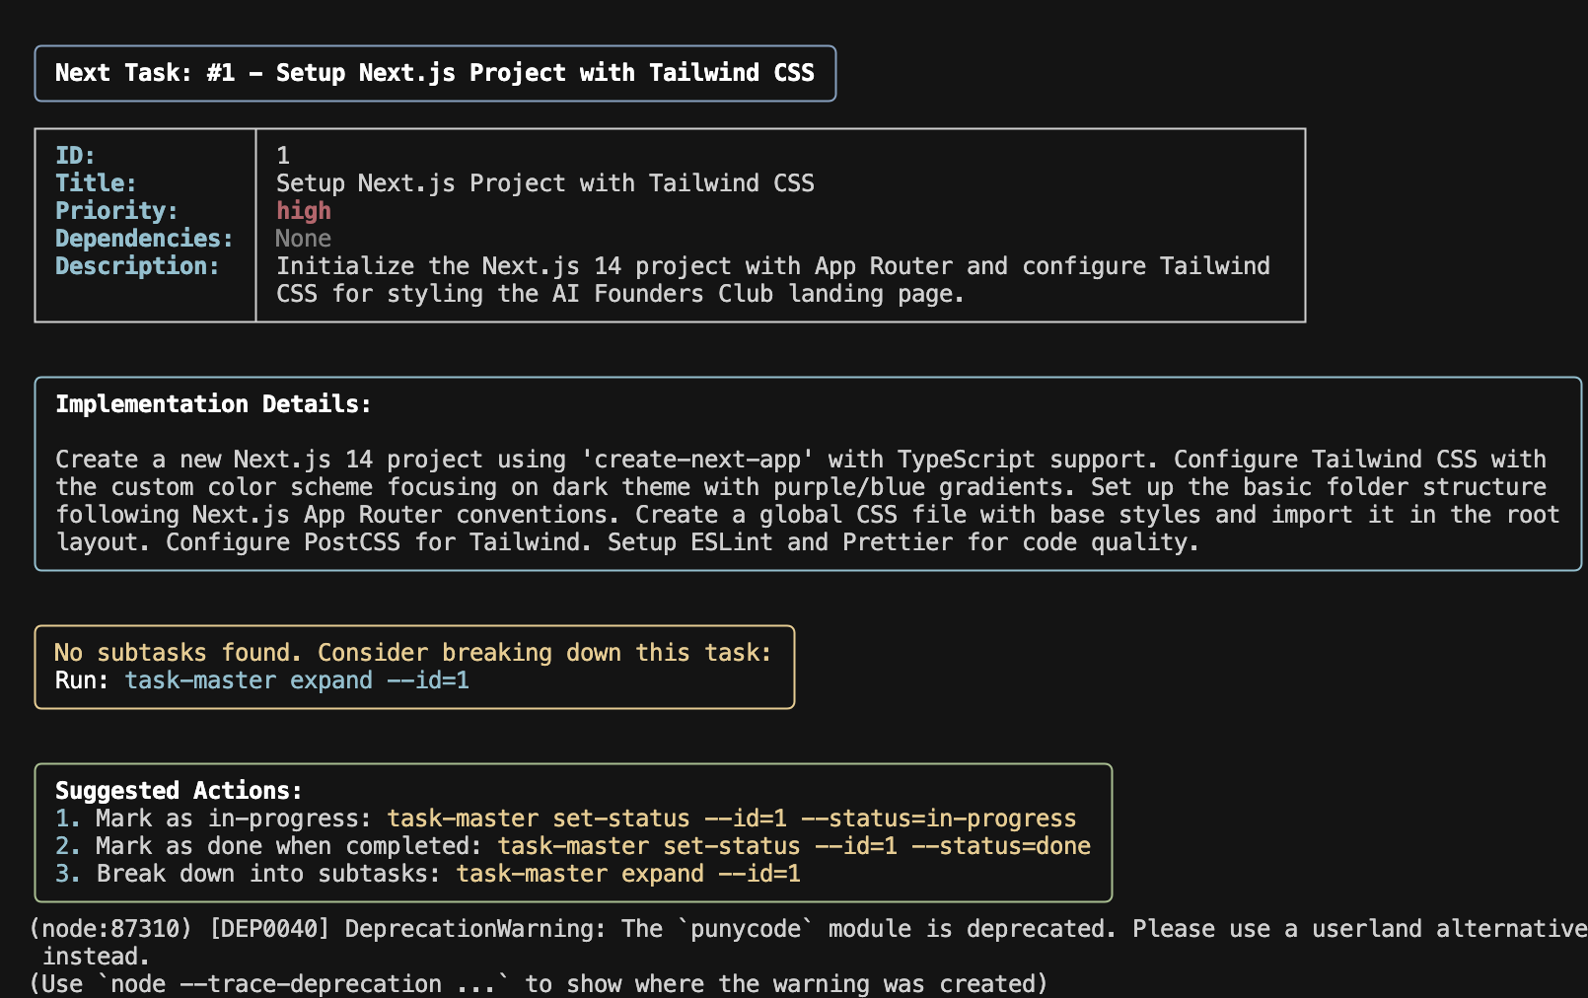Select the "high" priority label
This screenshot has height=998, width=1588.
coord(302,210)
